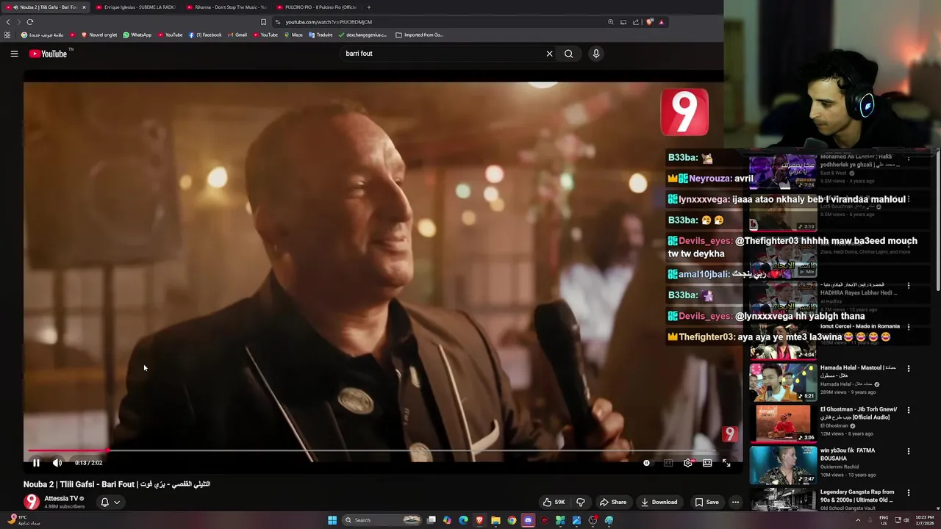Switch to Rihanna Don't Stop The Music tab
Image resolution: width=941 pixels, height=529 pixels.
click(x=226, y=7)
